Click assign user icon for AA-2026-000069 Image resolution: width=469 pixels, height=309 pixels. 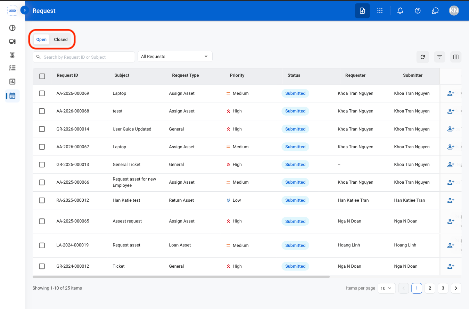[451, 93]
